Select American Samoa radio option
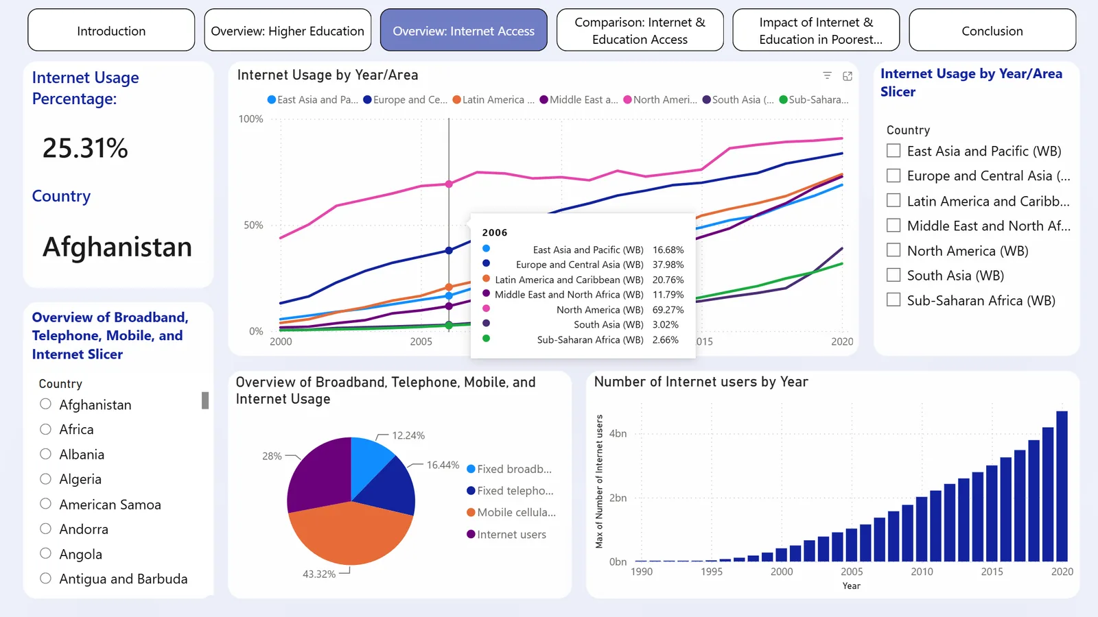The height and width of the screenshot is (617, 1098). [x=45, y=504]
